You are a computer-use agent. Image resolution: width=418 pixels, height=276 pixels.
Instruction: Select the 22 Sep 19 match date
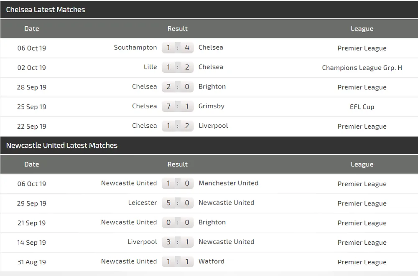pyautogui.click(x=32, y=127)
